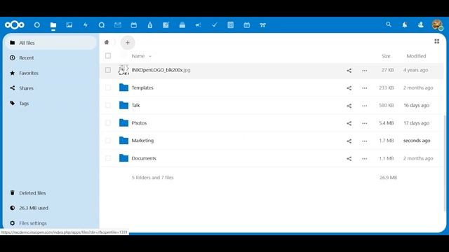Viewport: 449px width, 252px height.
Task: Open the Dashboard circle icon
Action: coord(37,25)
